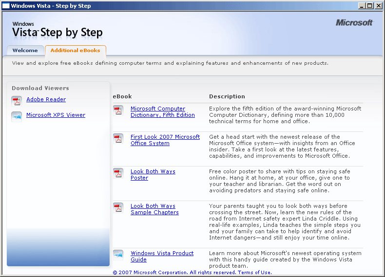
Task: Click the window icon in the title bar
Action: 6,6
